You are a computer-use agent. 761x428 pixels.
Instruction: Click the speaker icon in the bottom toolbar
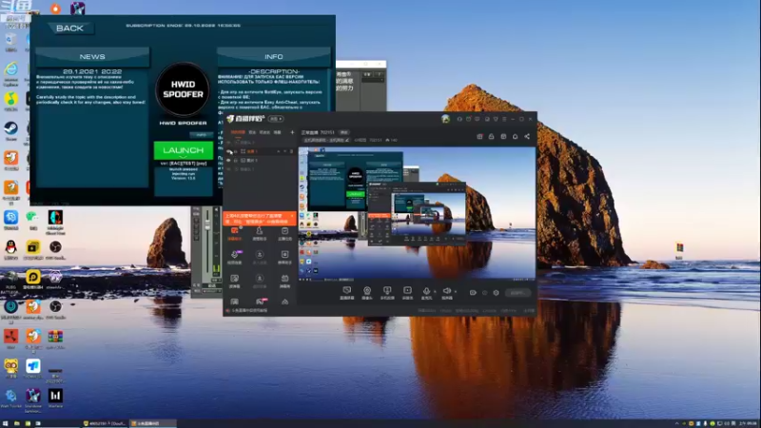pyautogui.click(x=446, y=293)
